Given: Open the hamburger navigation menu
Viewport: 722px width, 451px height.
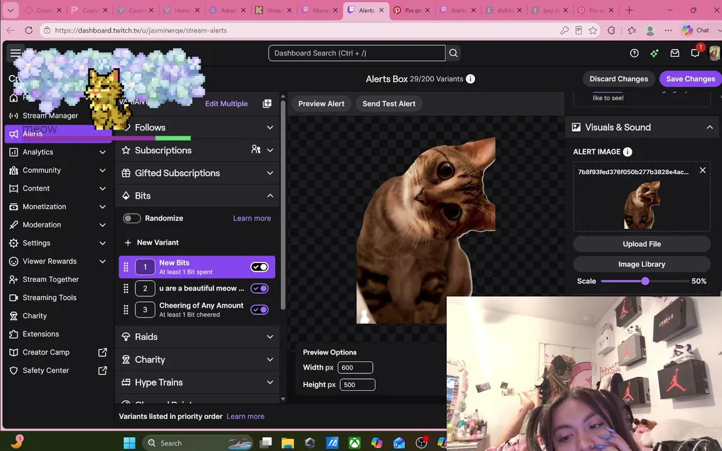Looking at the screenshot, I should pyautogui.click(x=15, y=53).
